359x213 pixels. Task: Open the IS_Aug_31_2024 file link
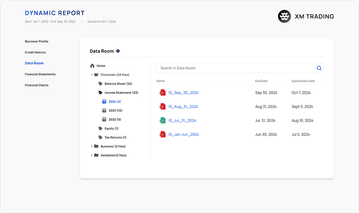(x=183, y=107)
